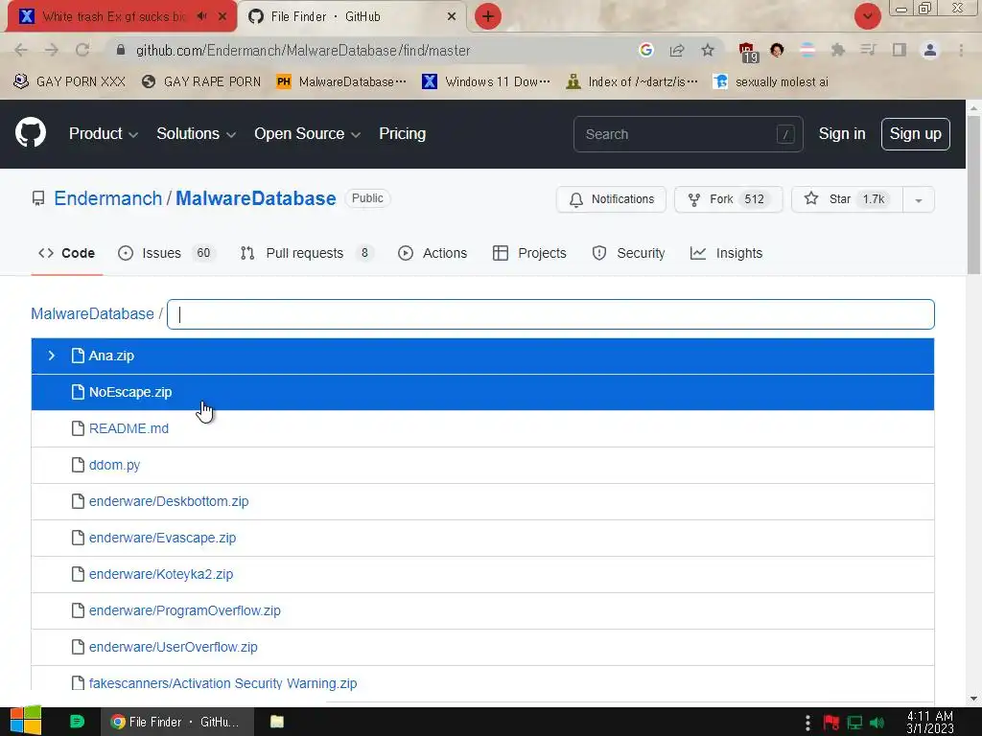
Task: Open enderware/Deskbottom.zip
Action: [x=169, y=501]
